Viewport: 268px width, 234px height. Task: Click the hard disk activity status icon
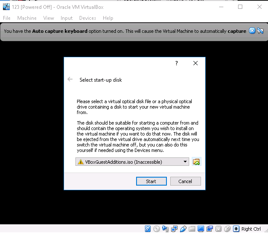point(148,229)
